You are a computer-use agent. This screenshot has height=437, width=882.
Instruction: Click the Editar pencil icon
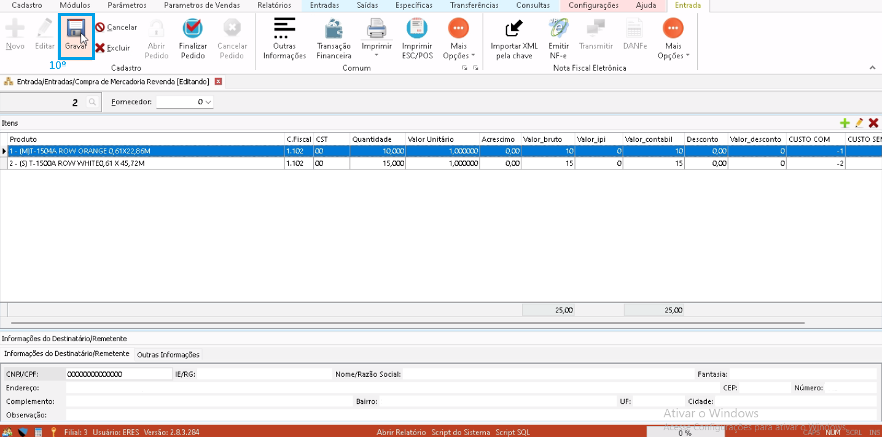[x=45, y=29]
